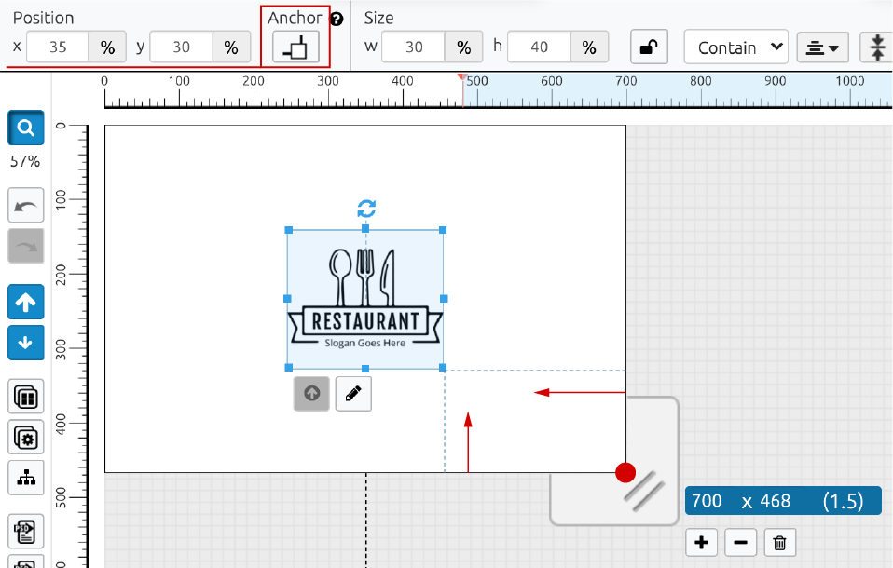Image resolution: width=893 pixels, height=568 pixels.
Task: Toggle the width percent unit button
Action: pyautogui.click(x=463, y=47)
